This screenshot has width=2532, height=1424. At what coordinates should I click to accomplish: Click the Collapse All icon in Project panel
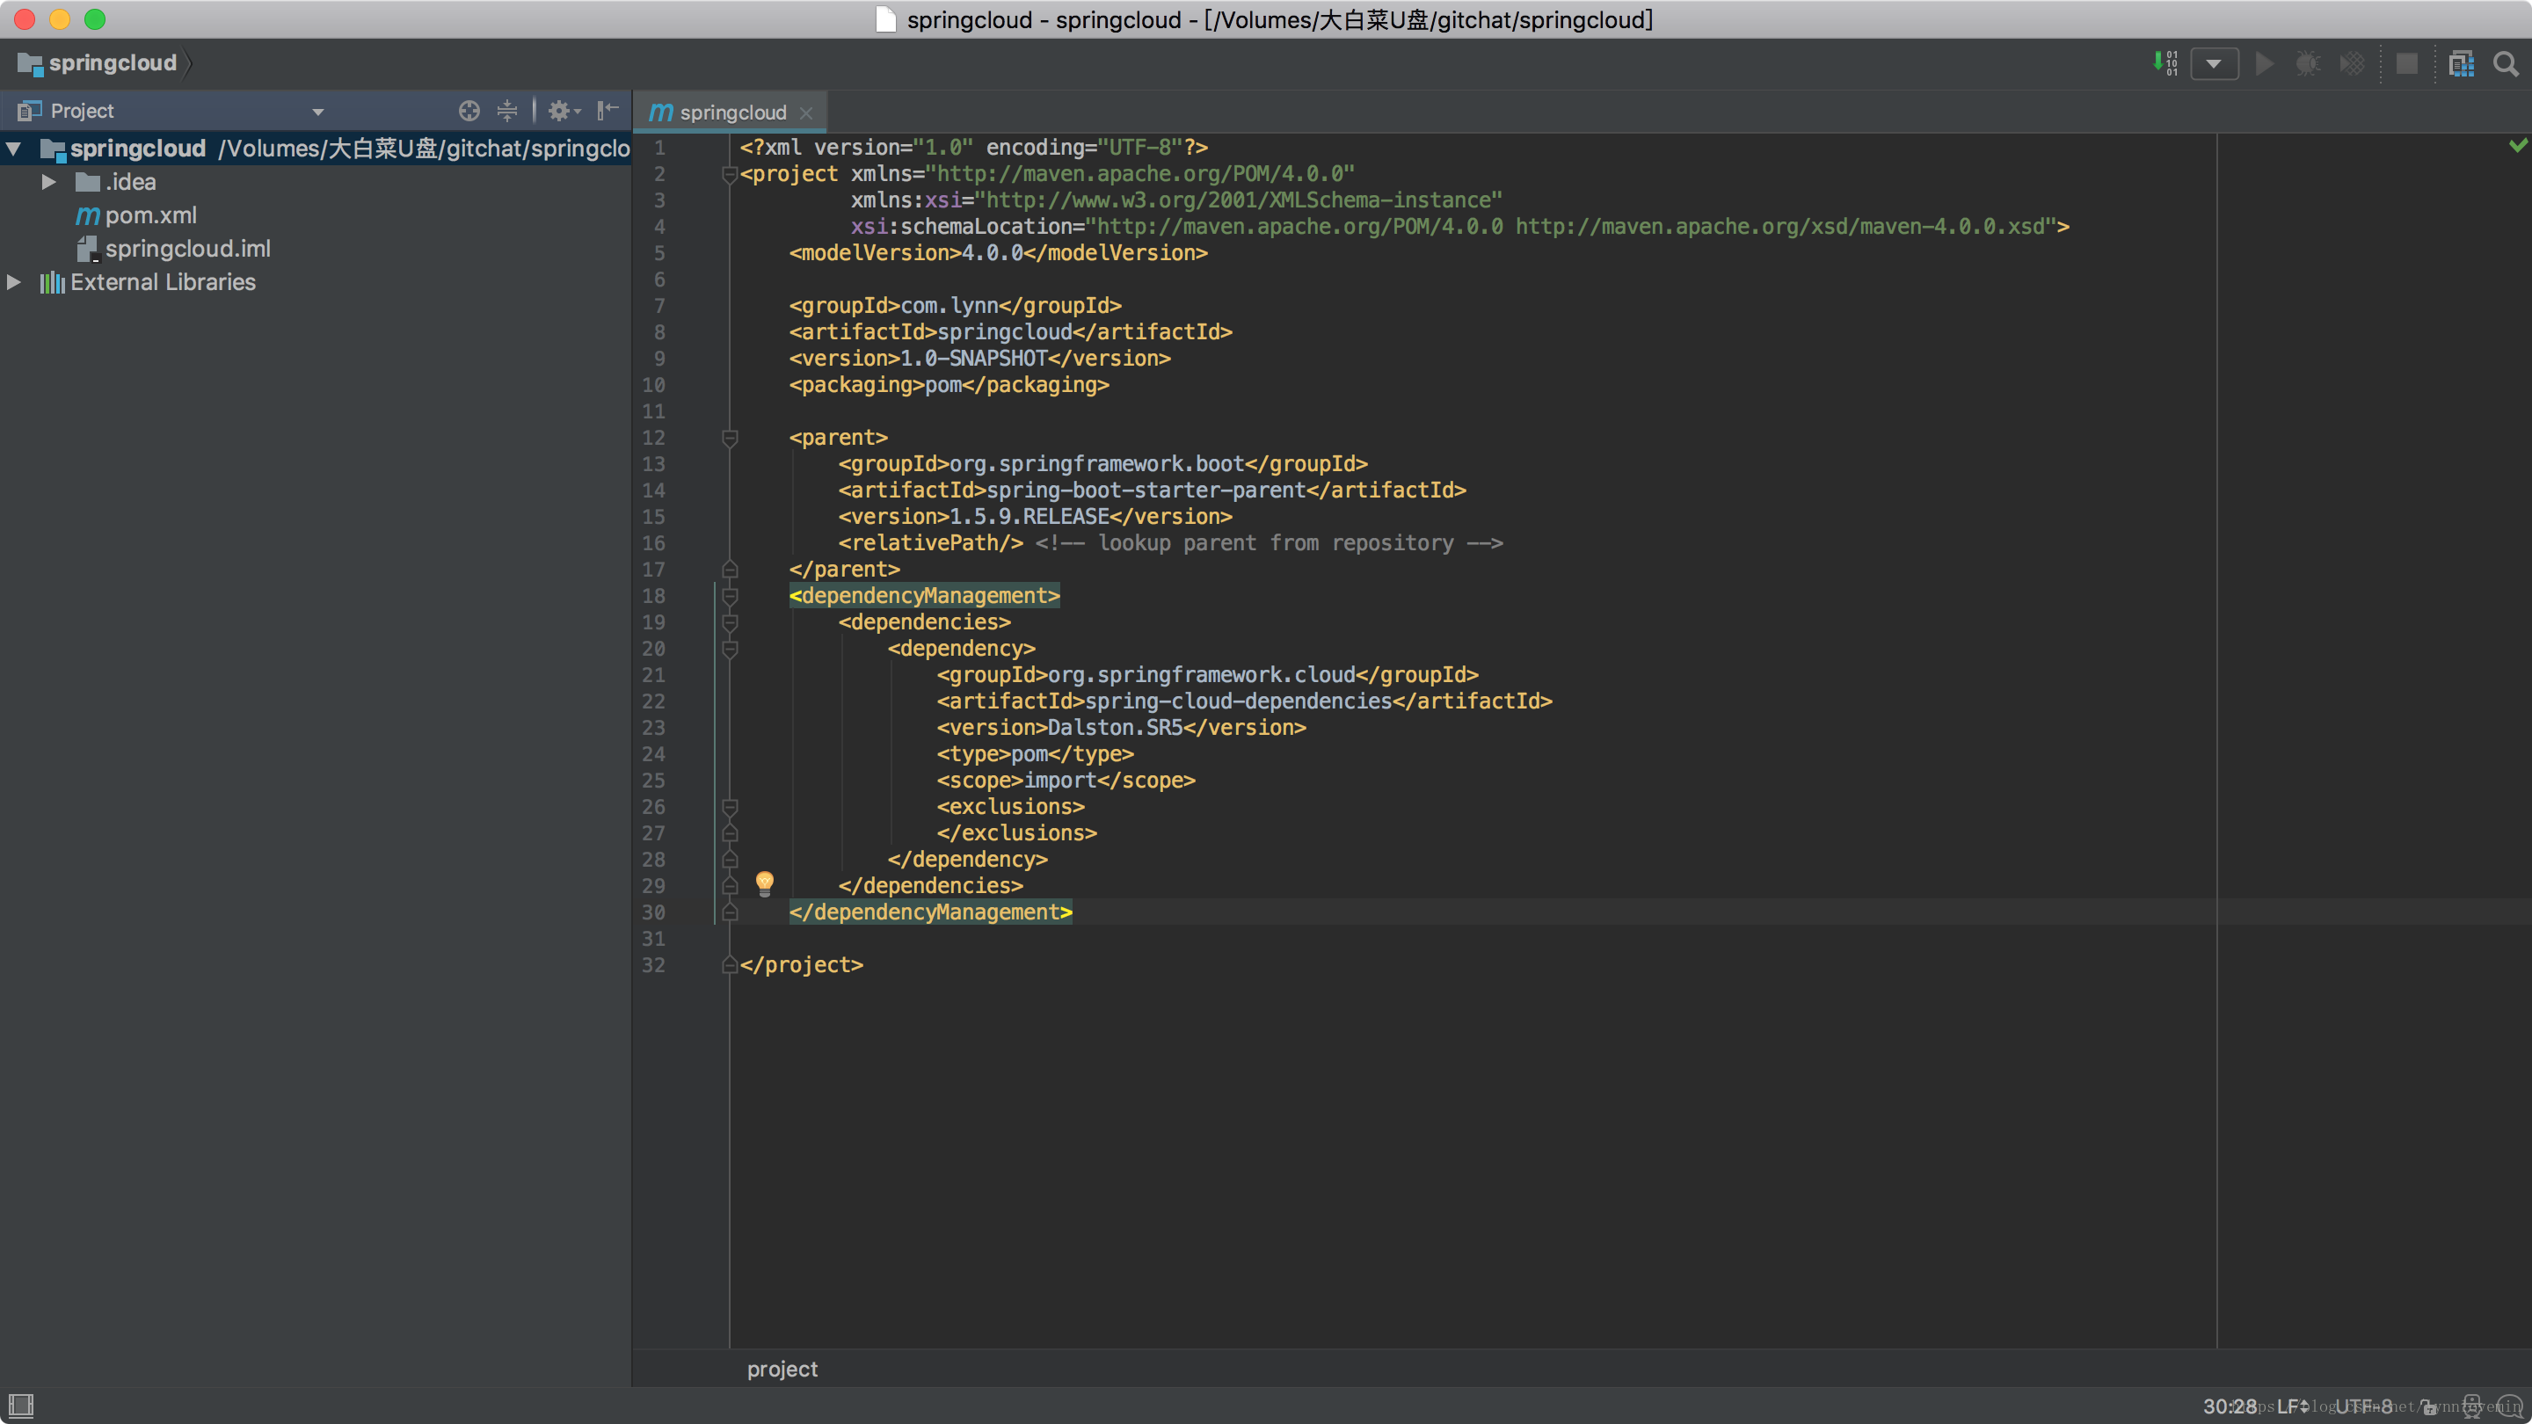pos(507,111)
